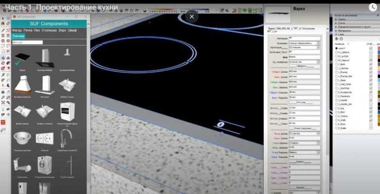Open the Фасад tab
The height and width of the screenshot is (194, 380).
(x=17, y=30)
